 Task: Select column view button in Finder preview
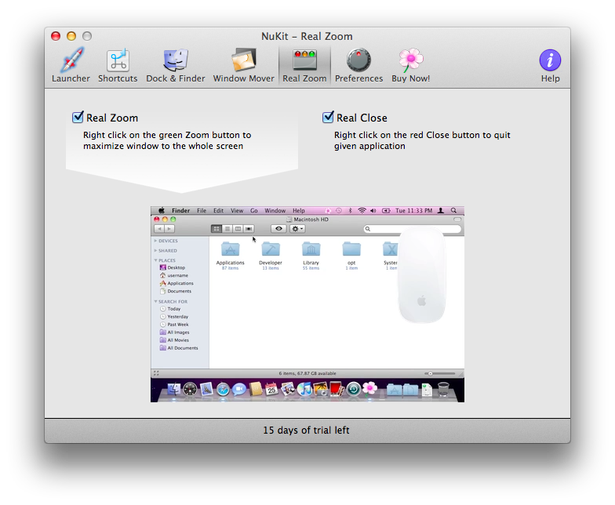(238, 229)
